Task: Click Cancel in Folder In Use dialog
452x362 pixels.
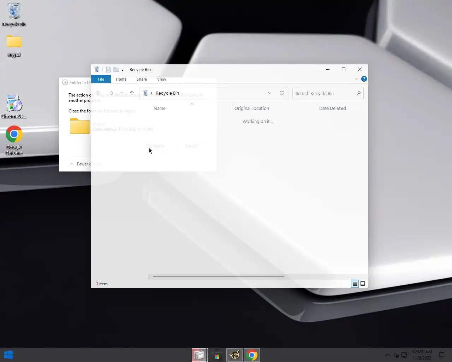Action: [191, 146]
